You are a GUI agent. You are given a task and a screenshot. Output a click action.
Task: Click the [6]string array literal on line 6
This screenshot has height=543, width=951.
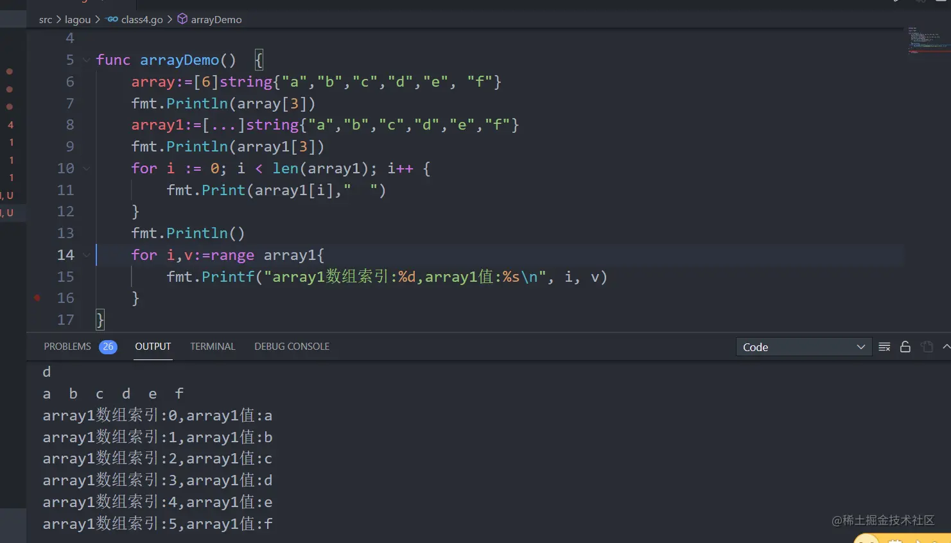(x=347, y=82)
